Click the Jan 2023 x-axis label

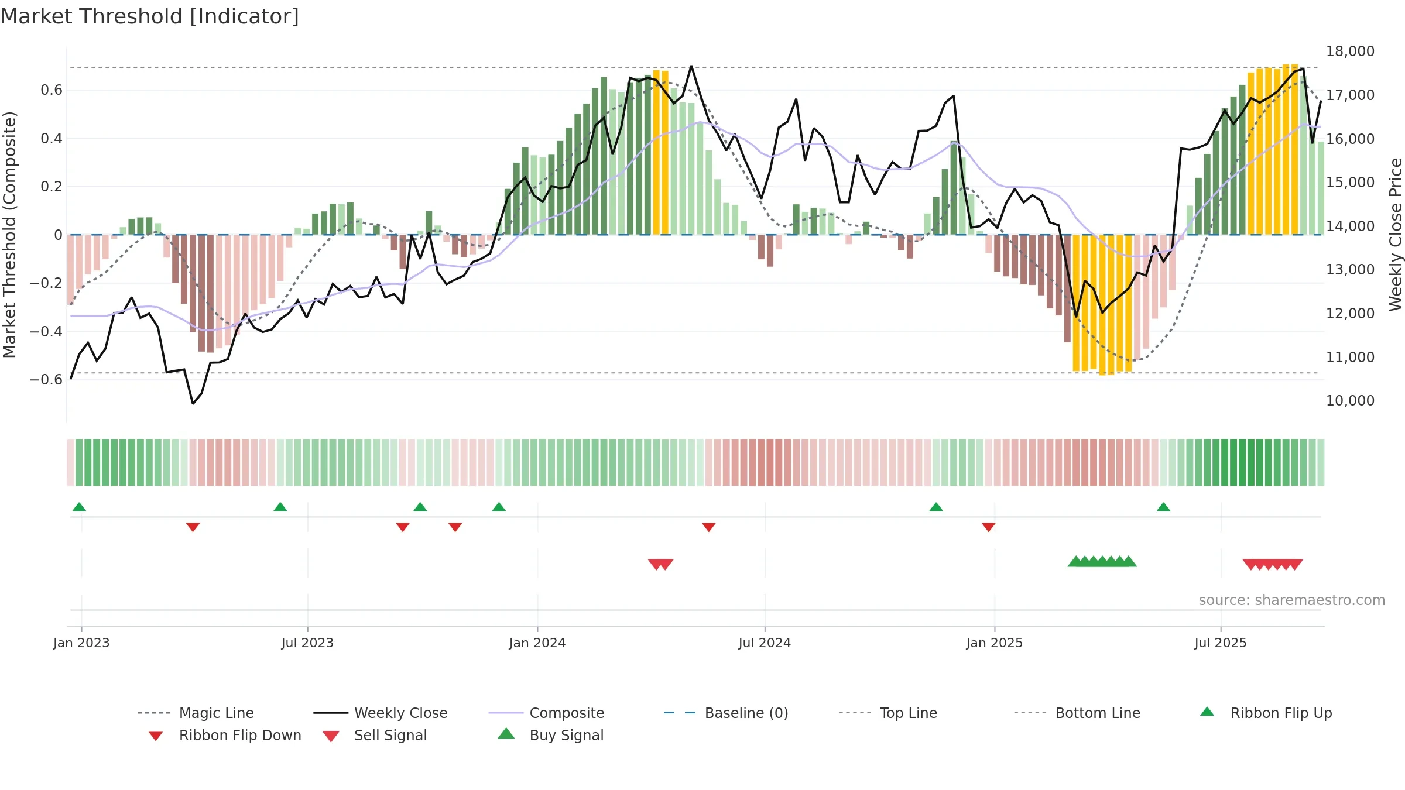click(x=81, y=643)
